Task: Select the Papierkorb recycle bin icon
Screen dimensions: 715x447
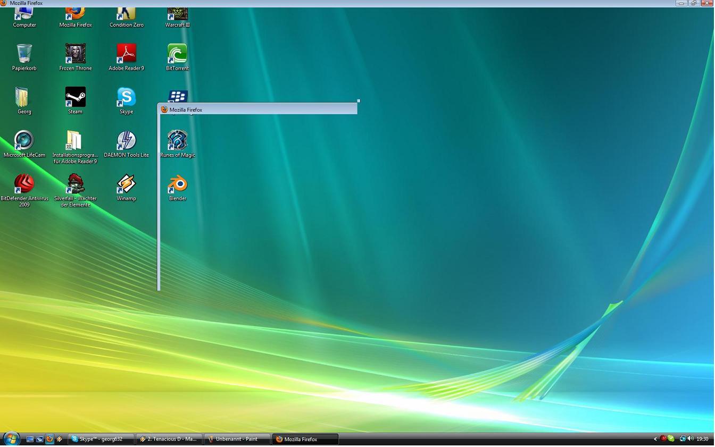Action: tap(24, 57)
